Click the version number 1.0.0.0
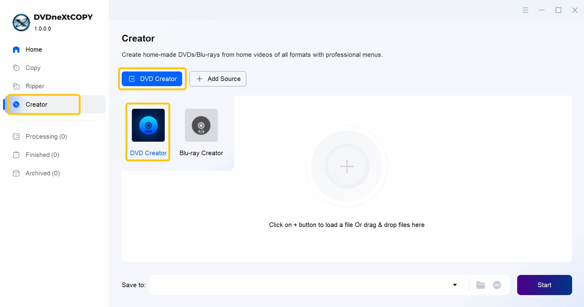584x307 pixels. point(43,29)
